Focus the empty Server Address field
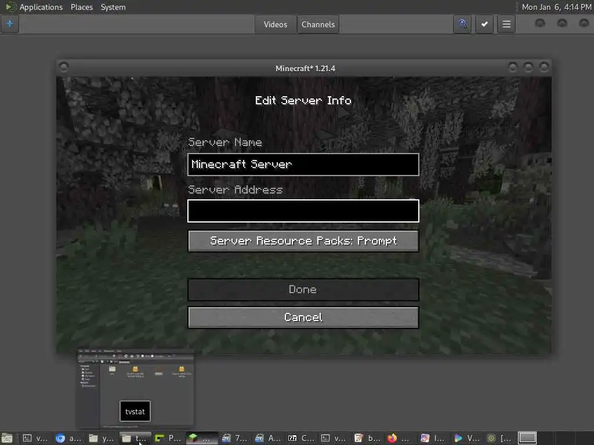Viewport: 594px width, 445px height. point(303,211)
